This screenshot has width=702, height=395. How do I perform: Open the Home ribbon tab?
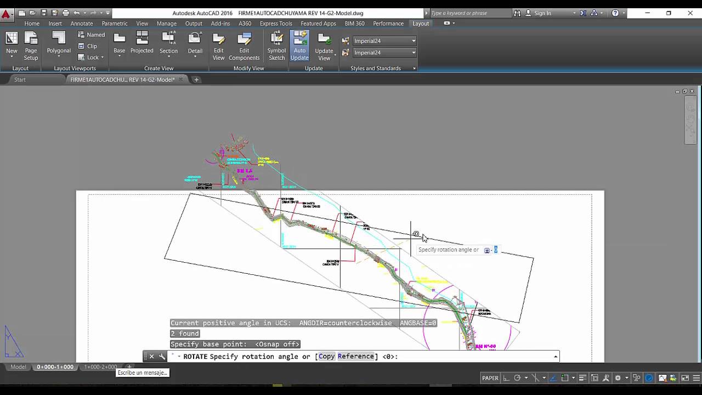32,24
